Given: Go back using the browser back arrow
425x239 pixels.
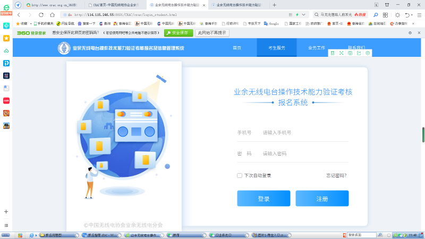Looking at the screenshot, I should pyautogui.click(x=19, y=15).
